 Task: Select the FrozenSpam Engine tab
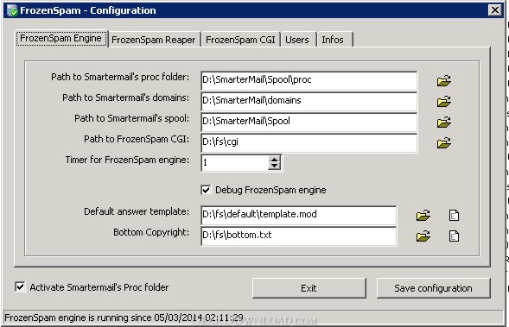pyautogui.click(x=61, y=39)
